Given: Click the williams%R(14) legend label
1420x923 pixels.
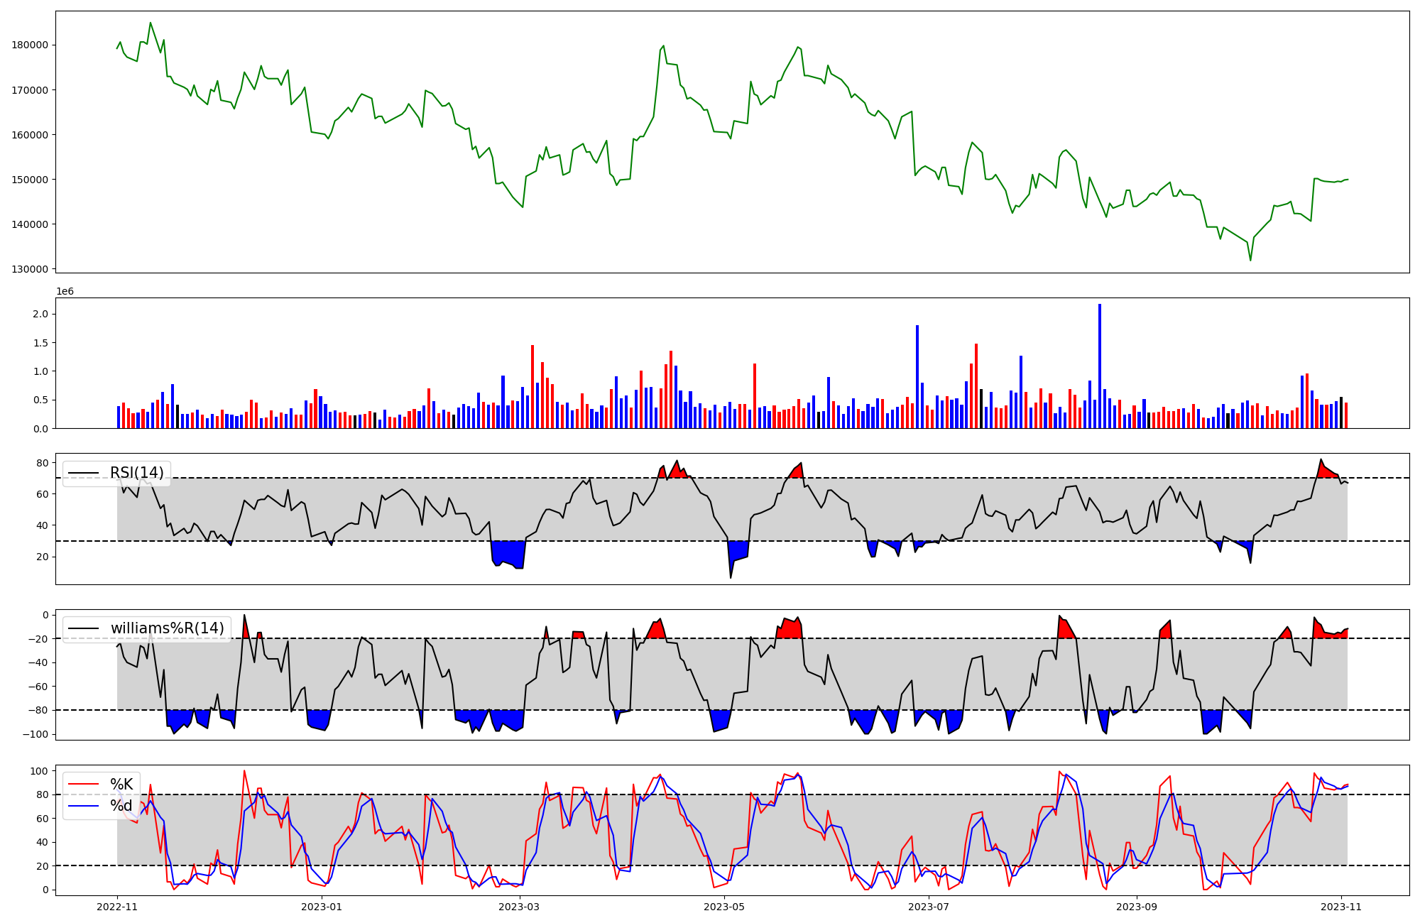Looking at the screenshot, I should 167,628.
